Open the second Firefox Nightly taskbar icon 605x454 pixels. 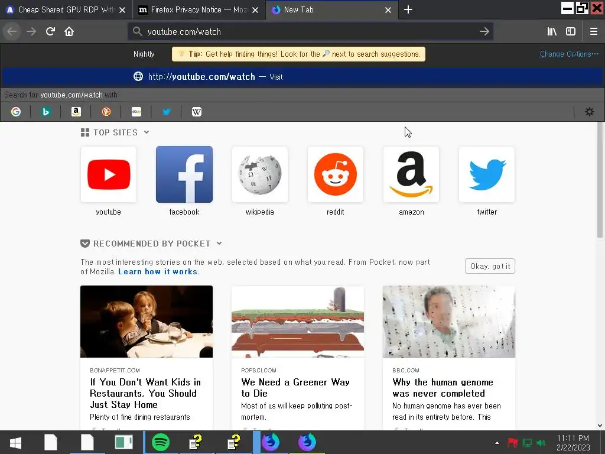click(307, 442)
